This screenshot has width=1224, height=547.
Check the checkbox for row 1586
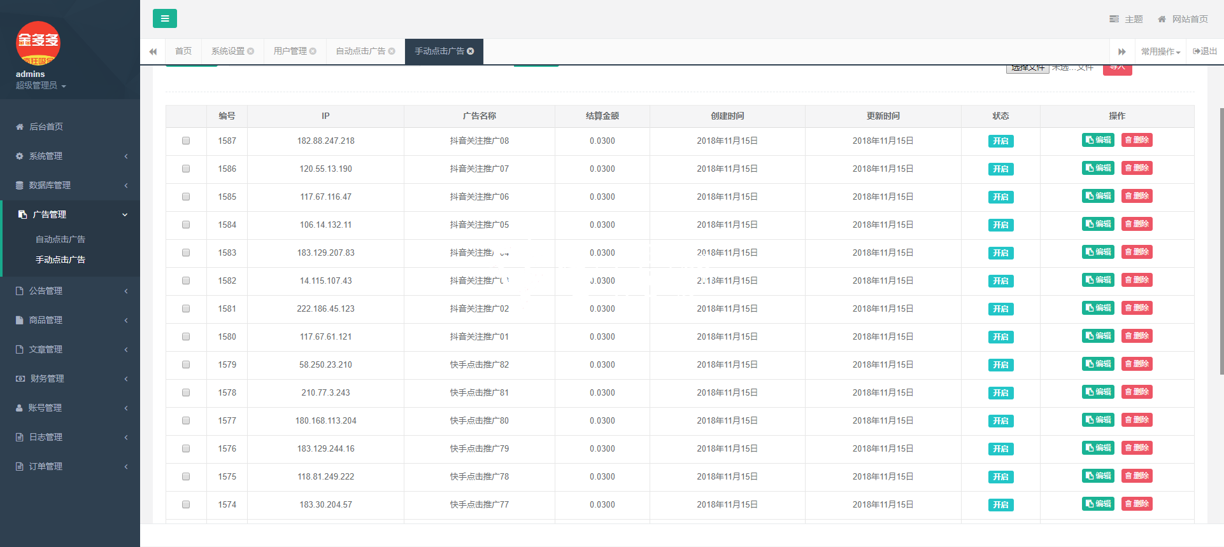coord(186,169)
